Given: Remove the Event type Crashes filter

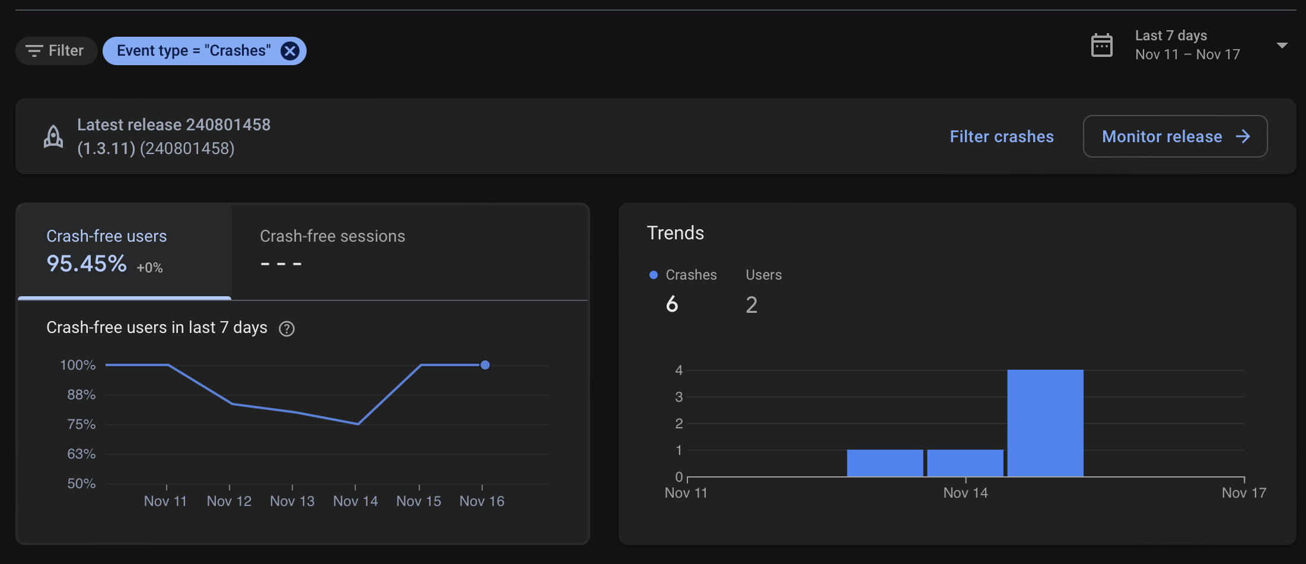Looking at the screenshot, I should [290, 51].
